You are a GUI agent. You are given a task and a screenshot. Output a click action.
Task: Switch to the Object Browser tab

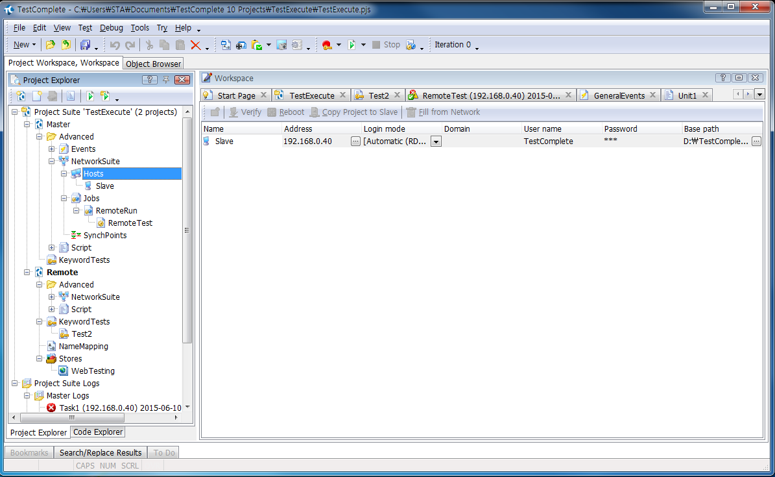(x=153, y=64)
